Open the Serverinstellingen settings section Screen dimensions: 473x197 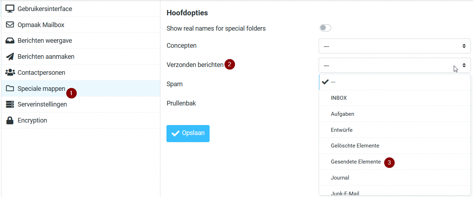tap(42, 104)
